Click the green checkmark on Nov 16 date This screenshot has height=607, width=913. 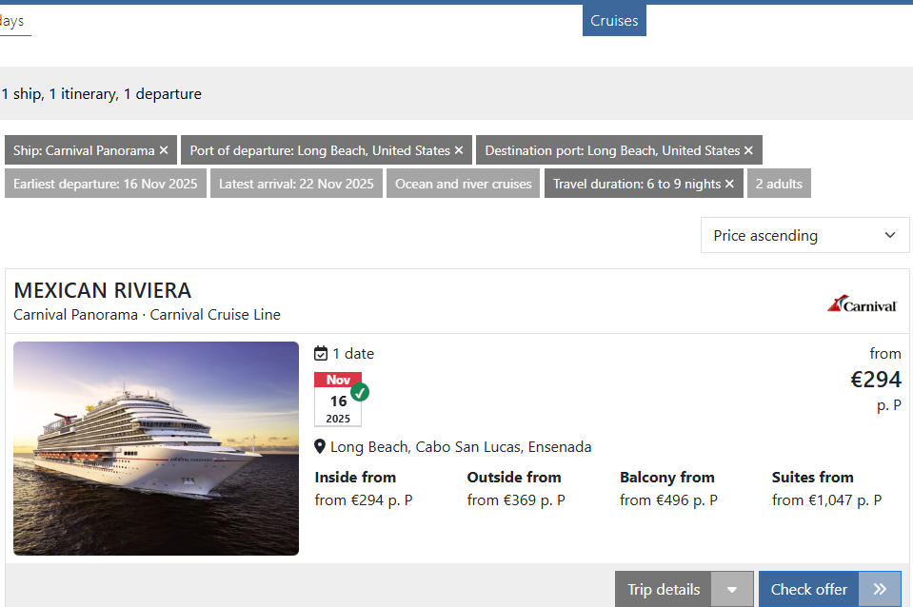click(360, 392)
